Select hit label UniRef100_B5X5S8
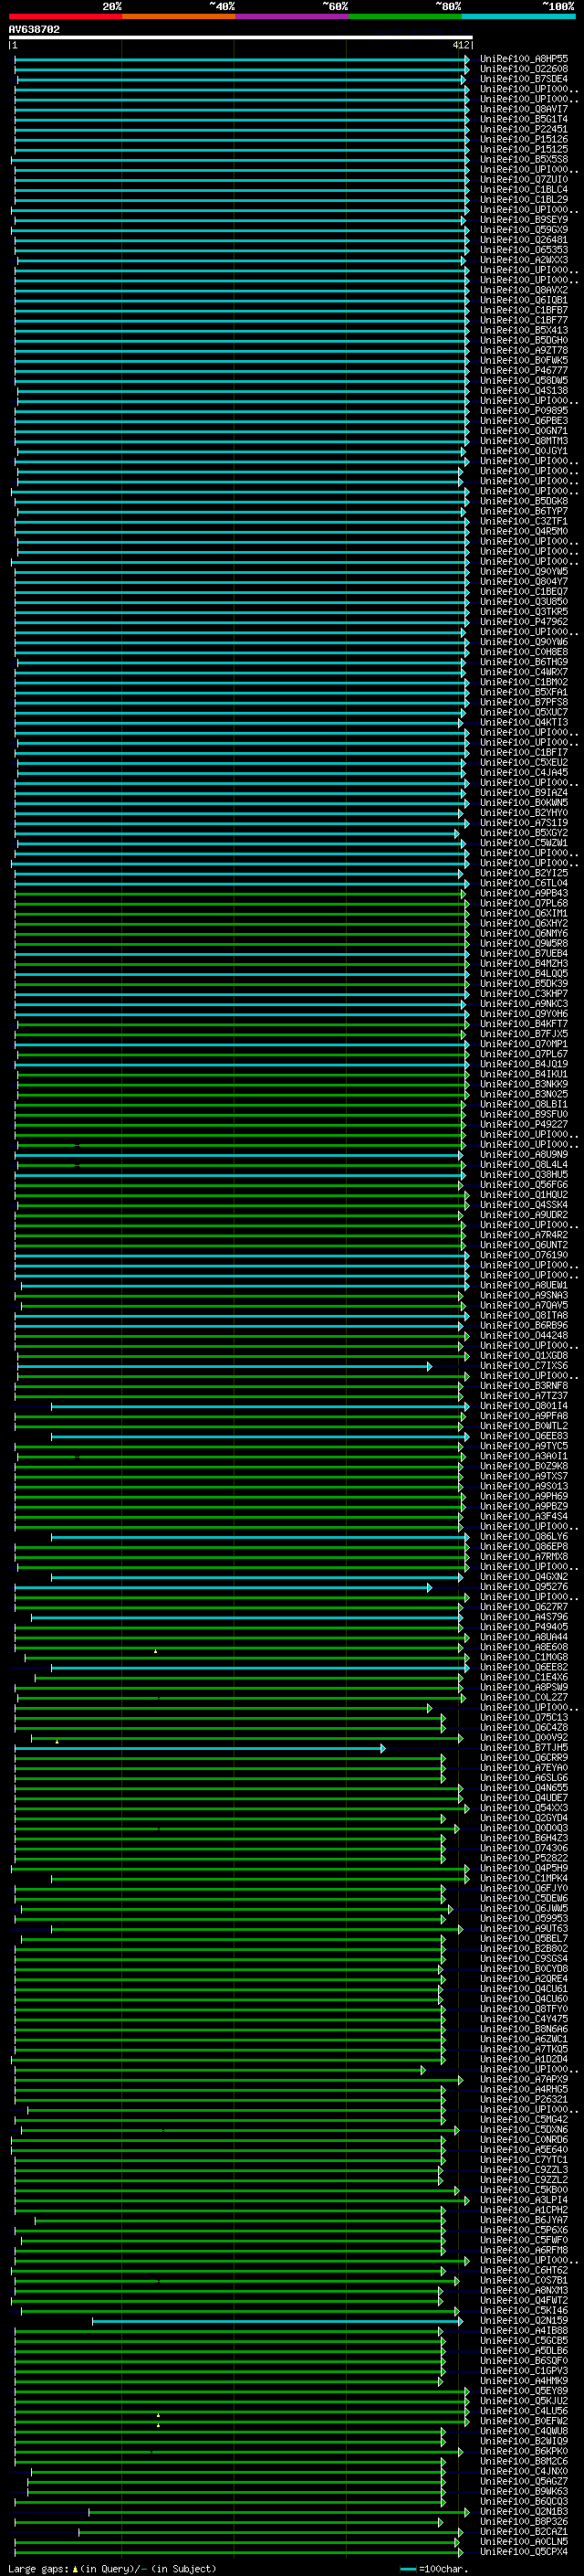The height and width of the screenshot is (2576, 584). [x=524, y=159]
